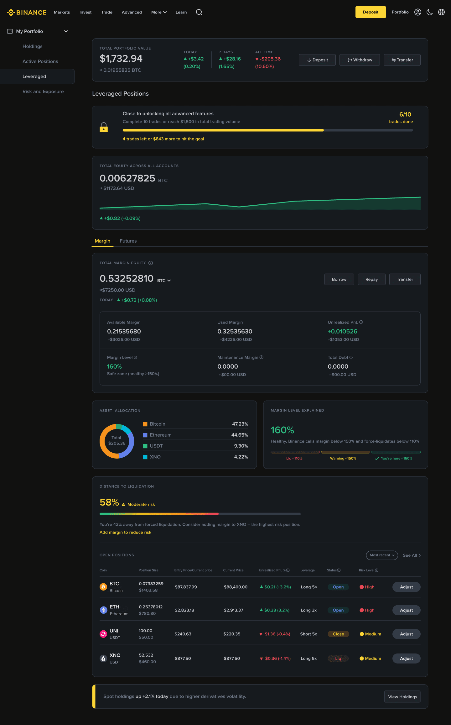Viewport: 451px width, 725px height.
Task: Click Transfer button in margin equity card
Action: click(x=405, y=279)
